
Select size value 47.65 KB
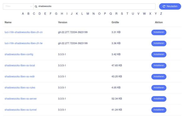pyautogui.click(x=117, y=65)
